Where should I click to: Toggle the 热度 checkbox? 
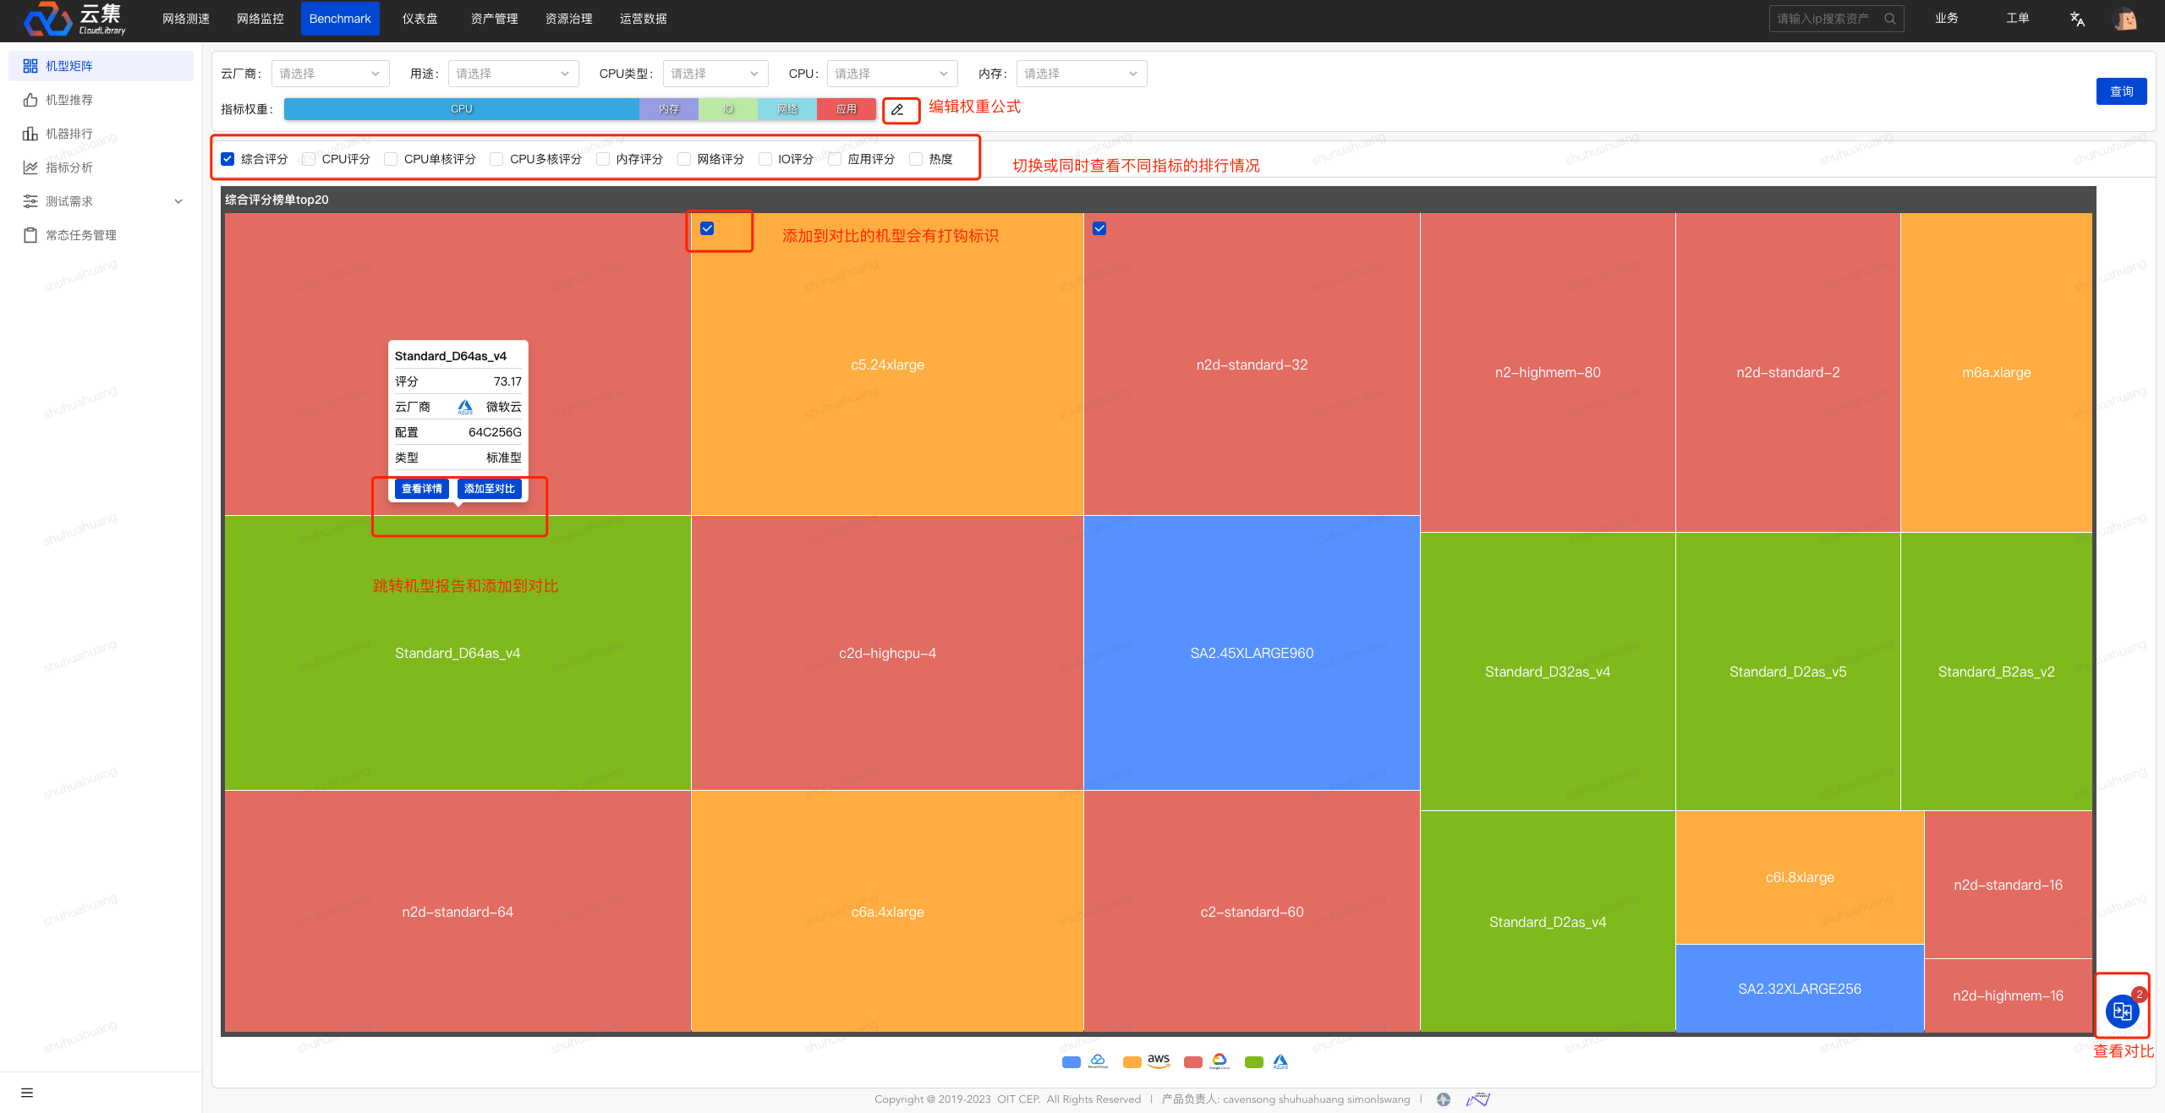coord(916,159)
